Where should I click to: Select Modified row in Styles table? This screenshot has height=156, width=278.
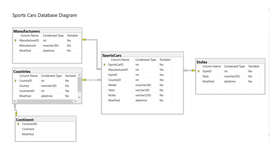(229, 82)
